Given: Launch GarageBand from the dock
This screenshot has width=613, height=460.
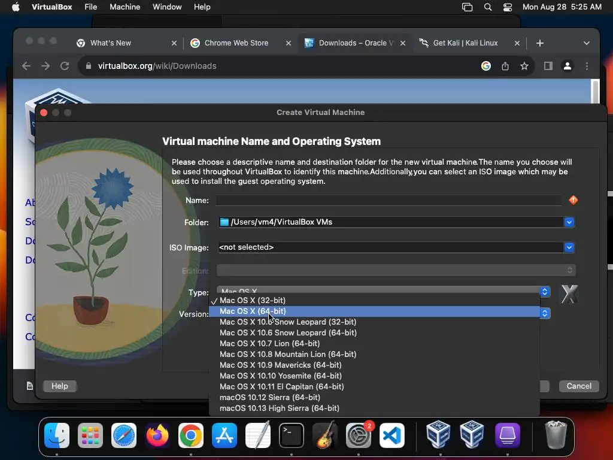Looking at the screenshot, I should (x=325, y=435).
